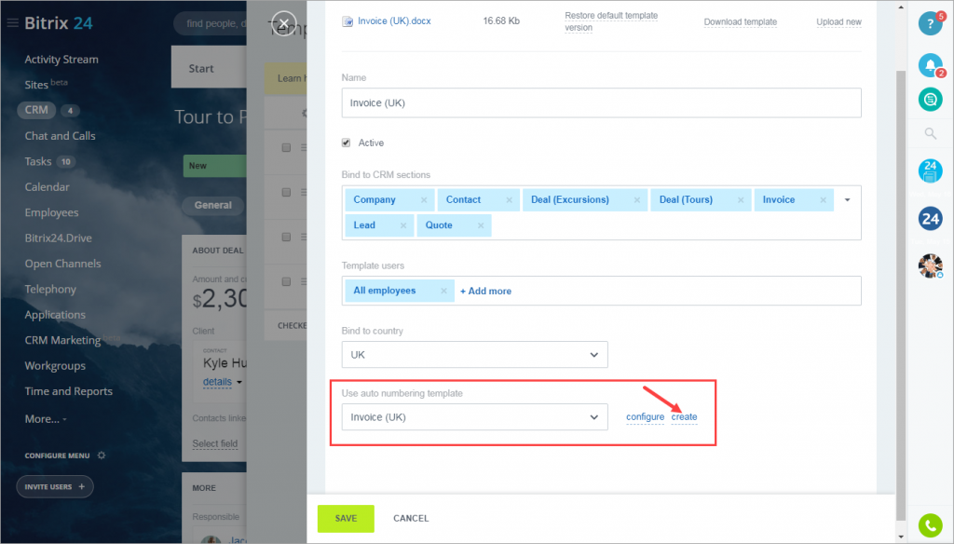The width and height of the screenshot is (954, 544).
Task: Open the Invoice (UK).docx file link
Action: 394,21
